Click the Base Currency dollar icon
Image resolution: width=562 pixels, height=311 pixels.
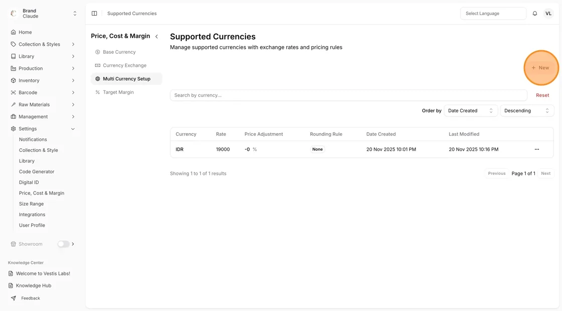coord(97,52)
